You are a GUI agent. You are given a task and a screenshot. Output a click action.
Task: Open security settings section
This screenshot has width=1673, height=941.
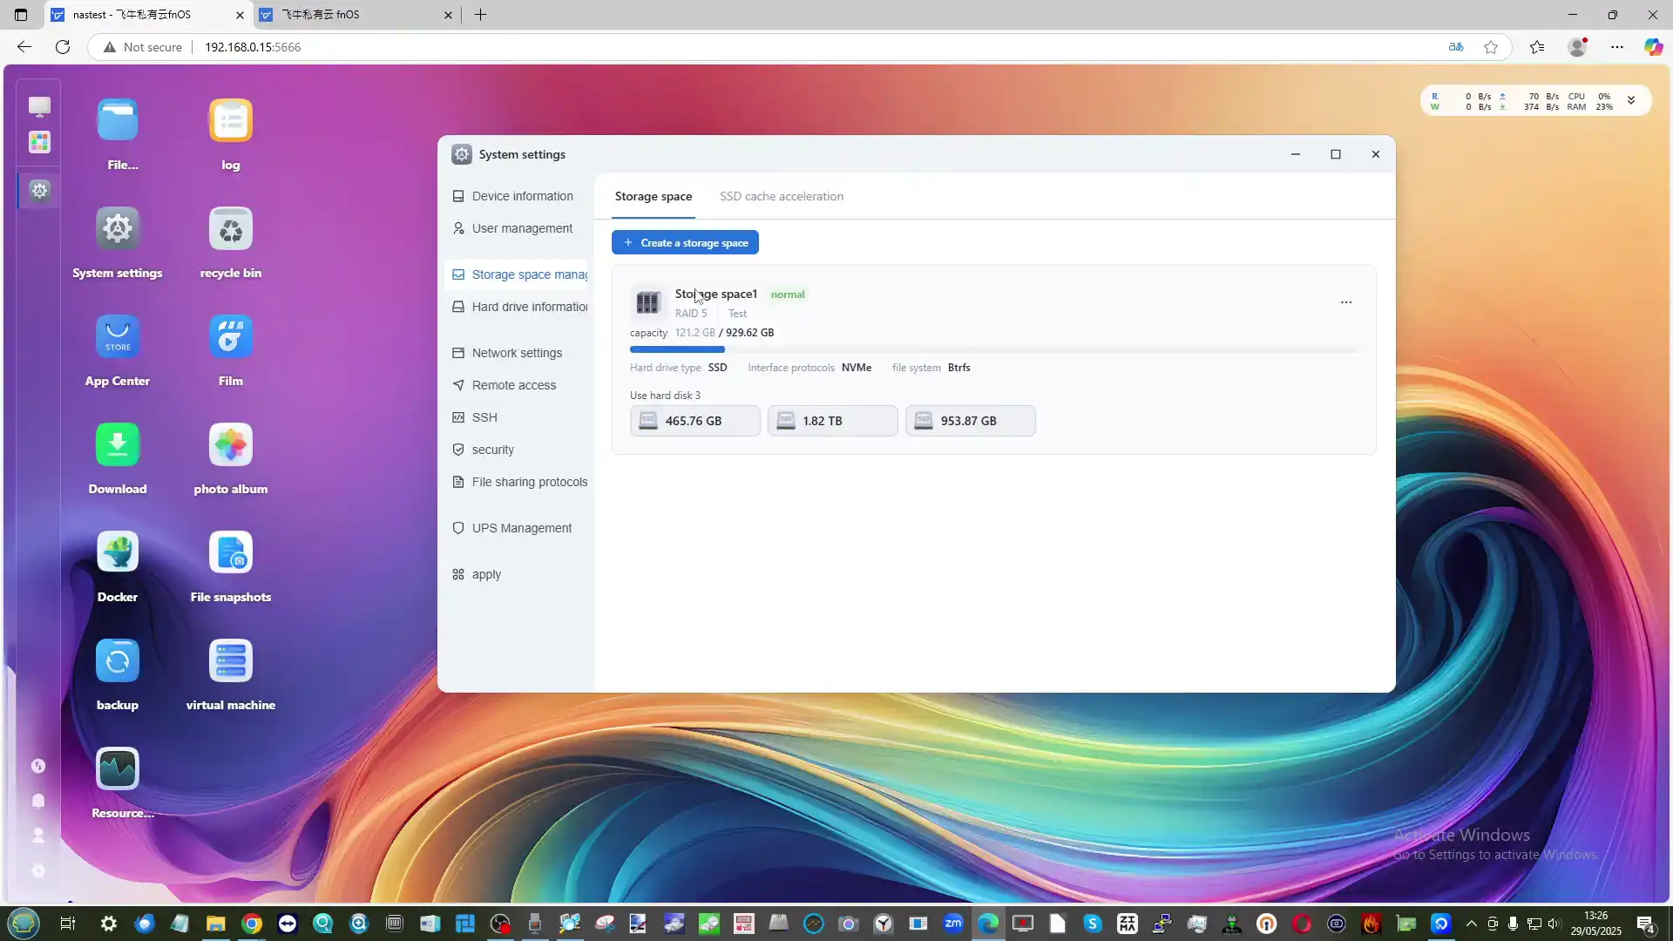517,450
